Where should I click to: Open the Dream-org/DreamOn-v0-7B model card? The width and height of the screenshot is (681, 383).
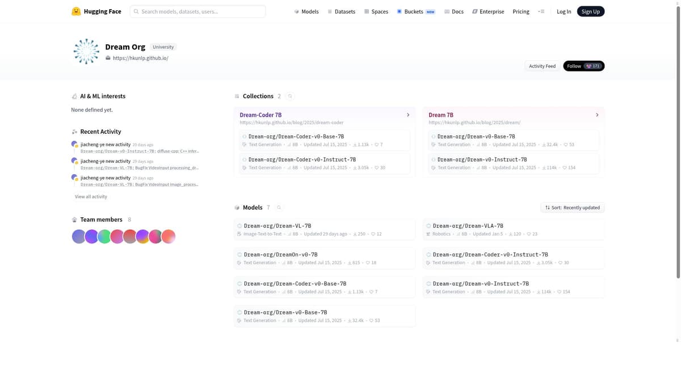(x=325, y=258)
